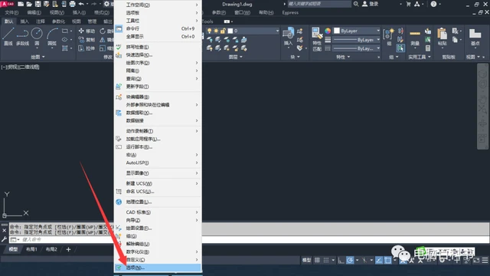Viewport: 490px width, 276px height.
Task: Click the white ByLayer color swatch
Action: [x=337, y=31]
